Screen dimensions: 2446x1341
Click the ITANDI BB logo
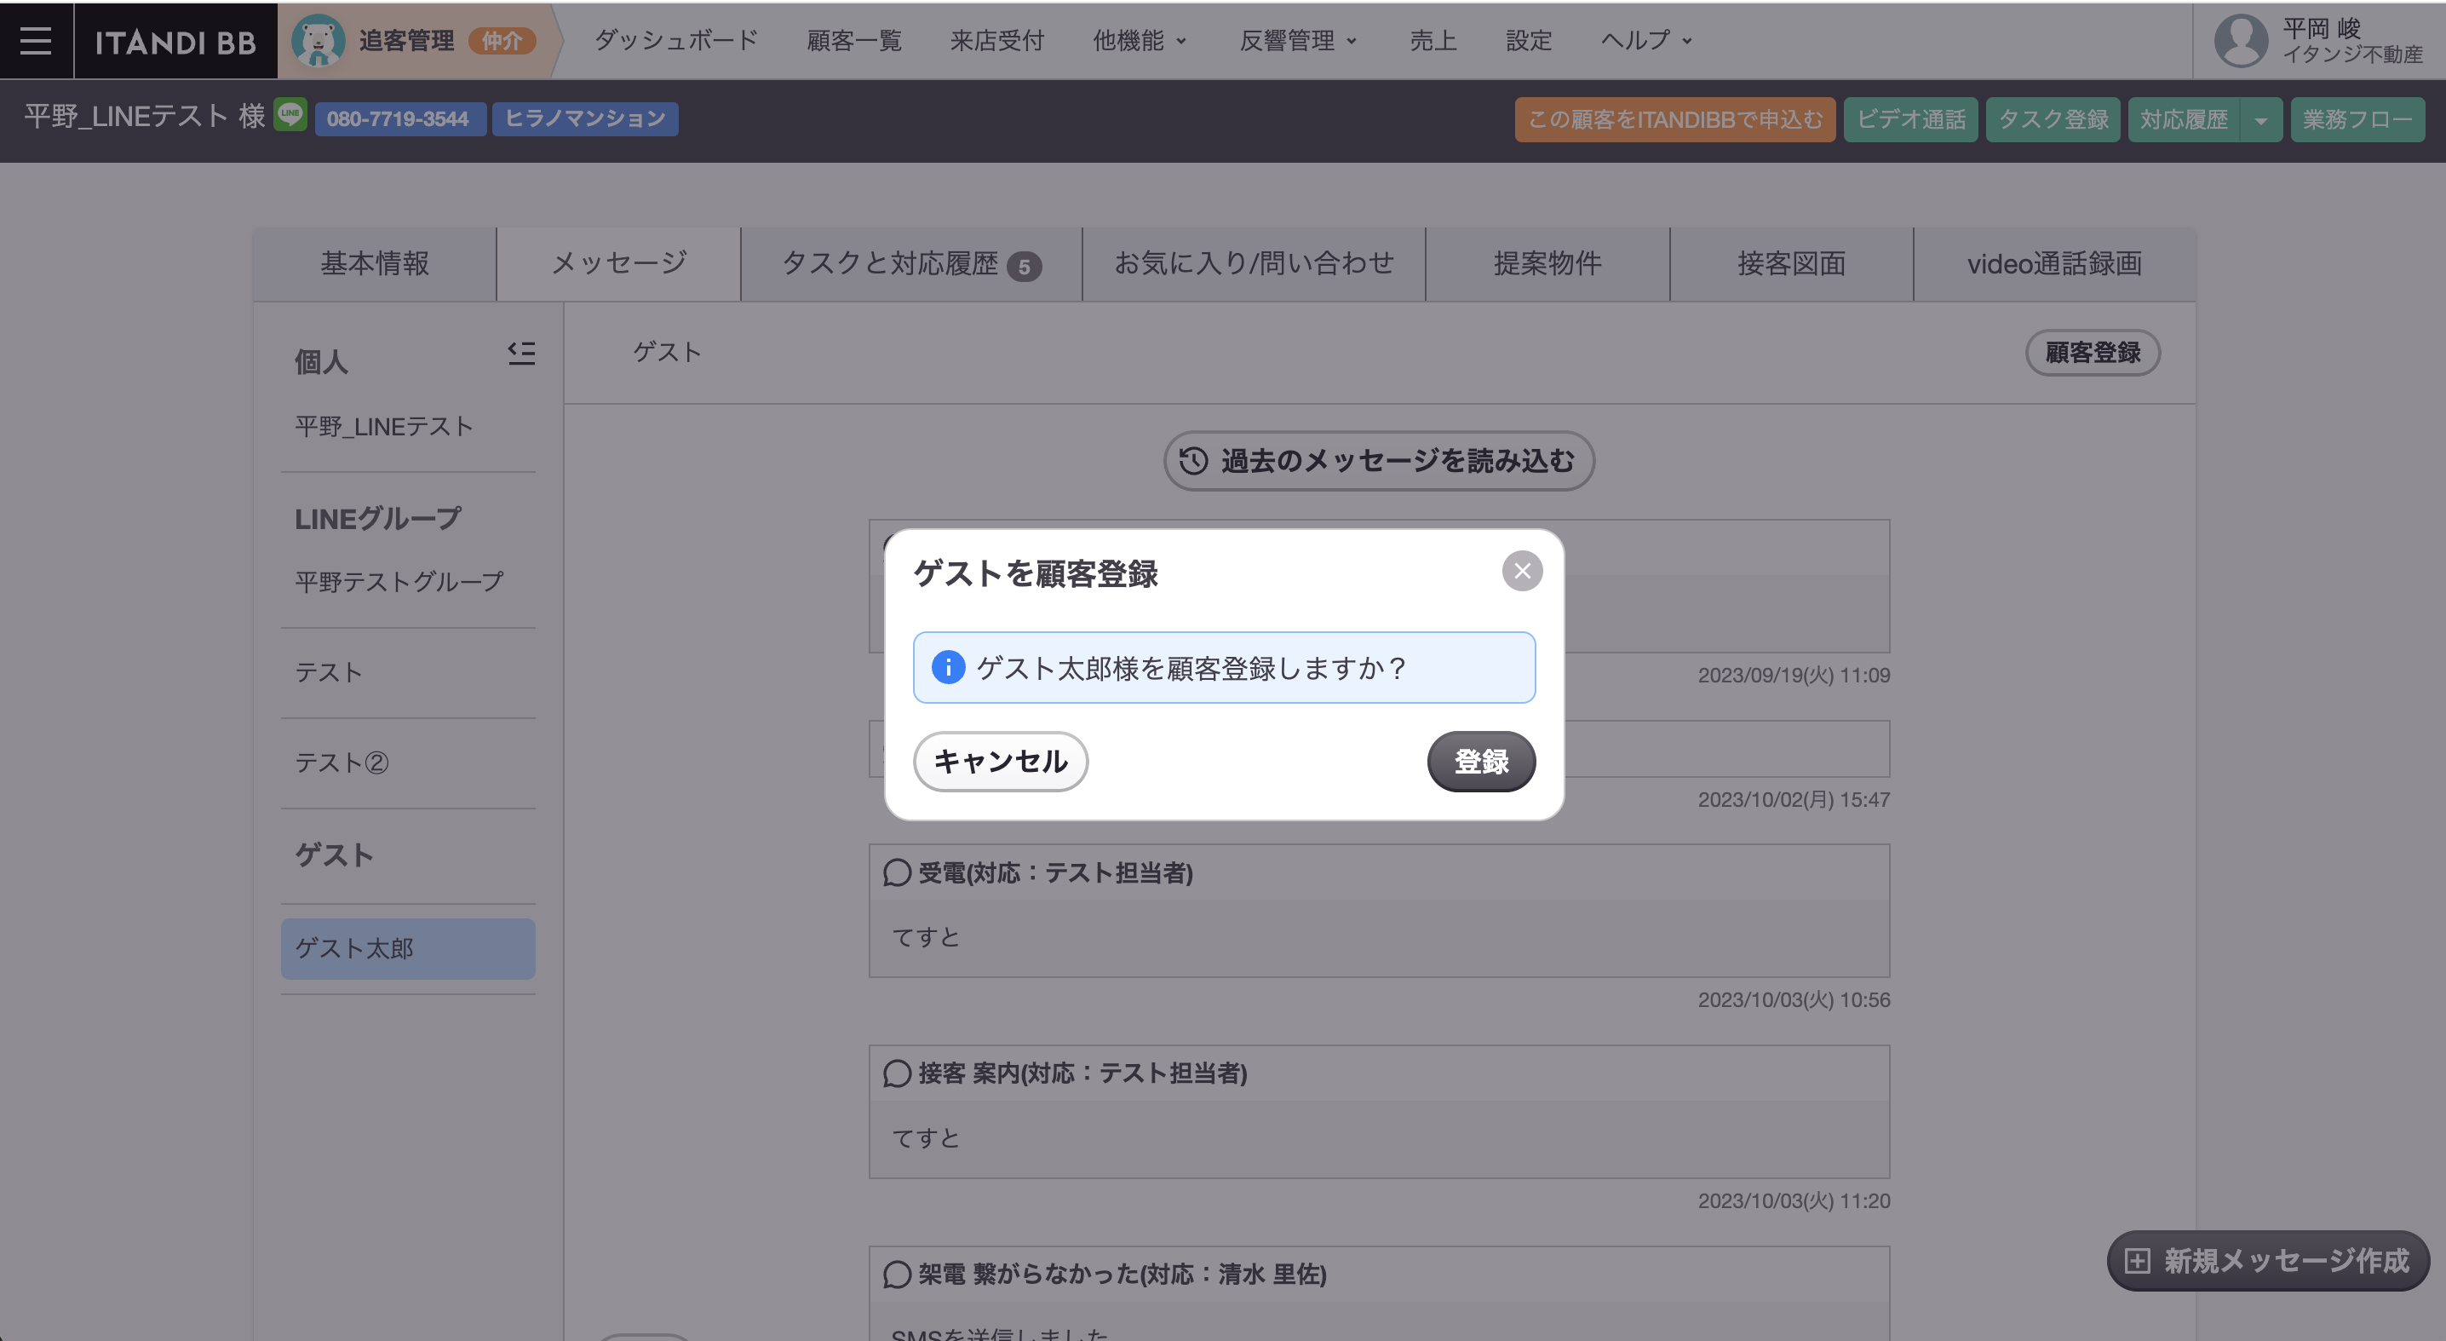tap(175, 42)
